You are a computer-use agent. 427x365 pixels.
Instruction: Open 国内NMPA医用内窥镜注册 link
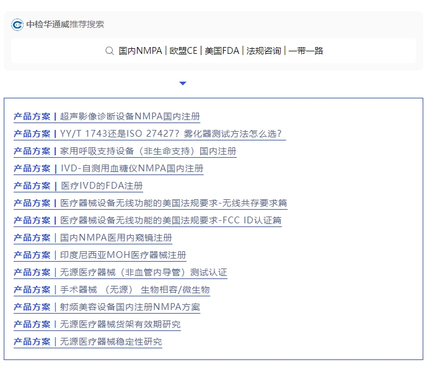tap(116, 238)
